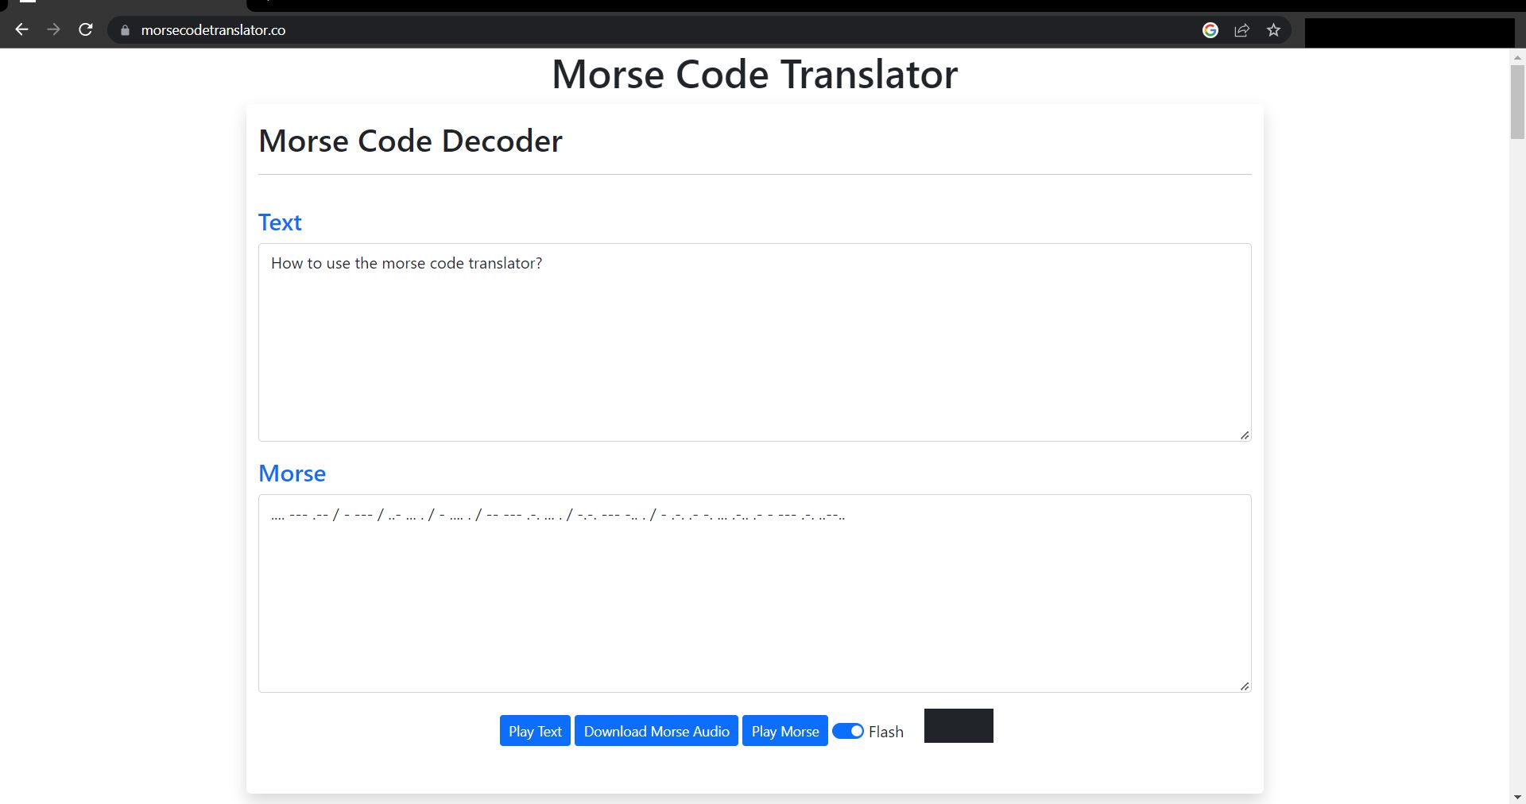Enable the Flash light option

coord(847,731)
